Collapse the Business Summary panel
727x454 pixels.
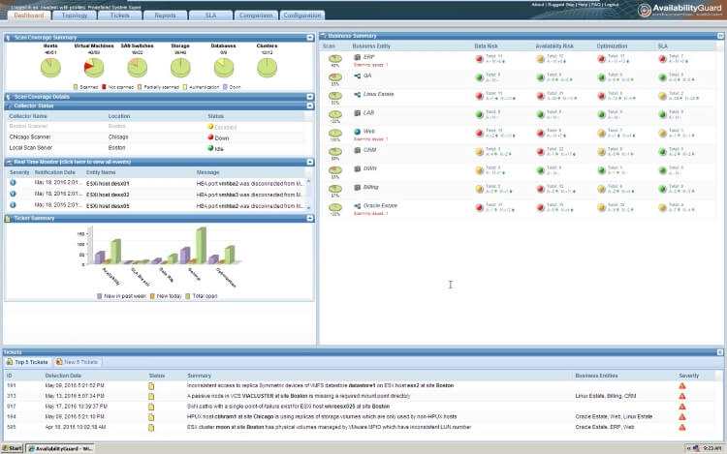coord(720,36)
